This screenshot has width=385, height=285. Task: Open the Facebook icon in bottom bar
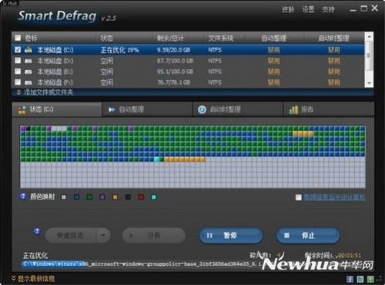coord(350,279)
